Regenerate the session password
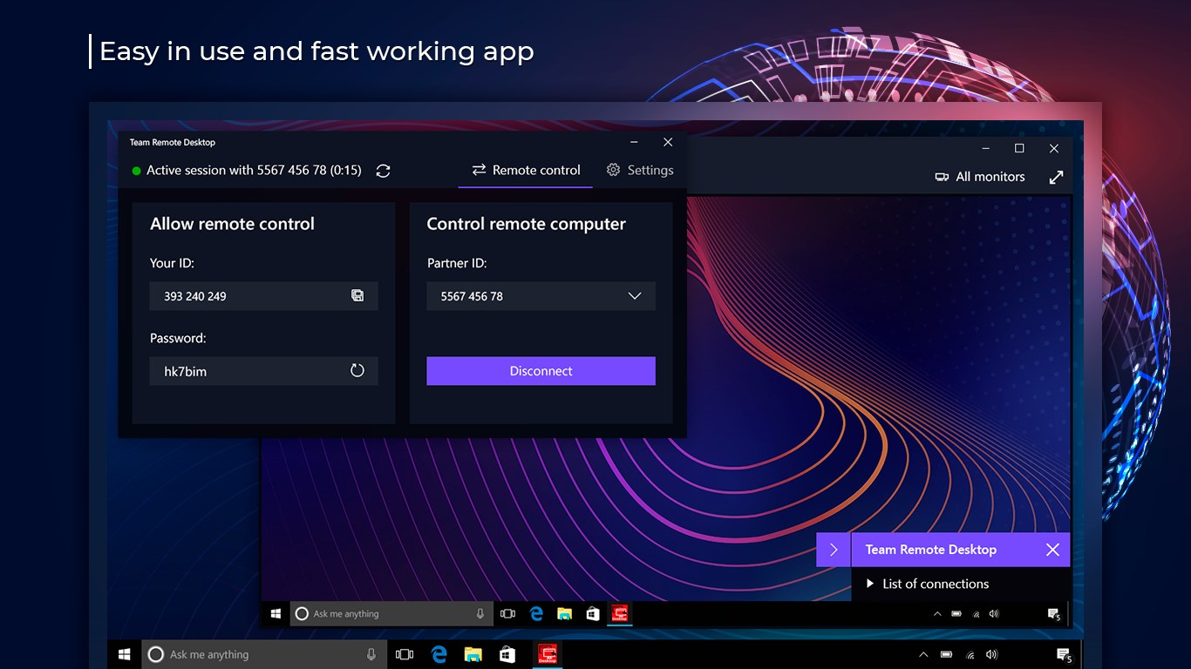 click(357, 370)
